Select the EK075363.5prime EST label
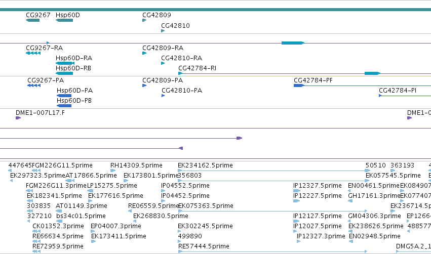This screenshot has height=254, width=431. coord(206,206)
